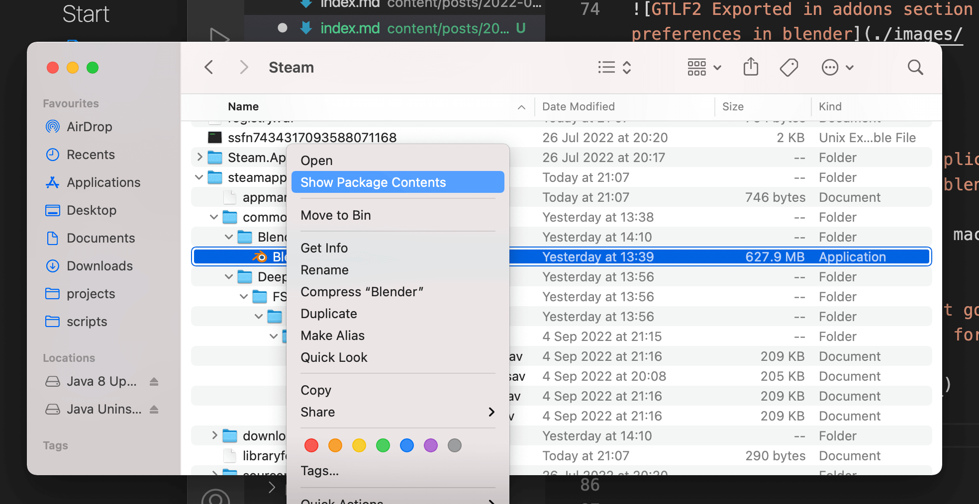Viewport: 979px width, 504px height.
Task: Collapse the Deep folder
Action: click(229, 276)
